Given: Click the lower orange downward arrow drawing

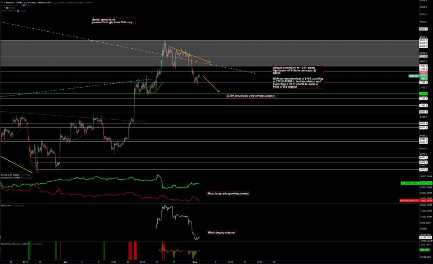Looking at the screenshot, I should [211, 84].
